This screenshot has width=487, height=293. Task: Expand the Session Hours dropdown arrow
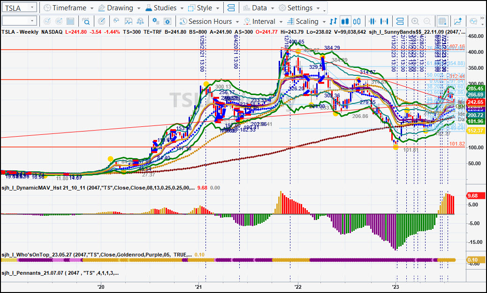point(237,22)
